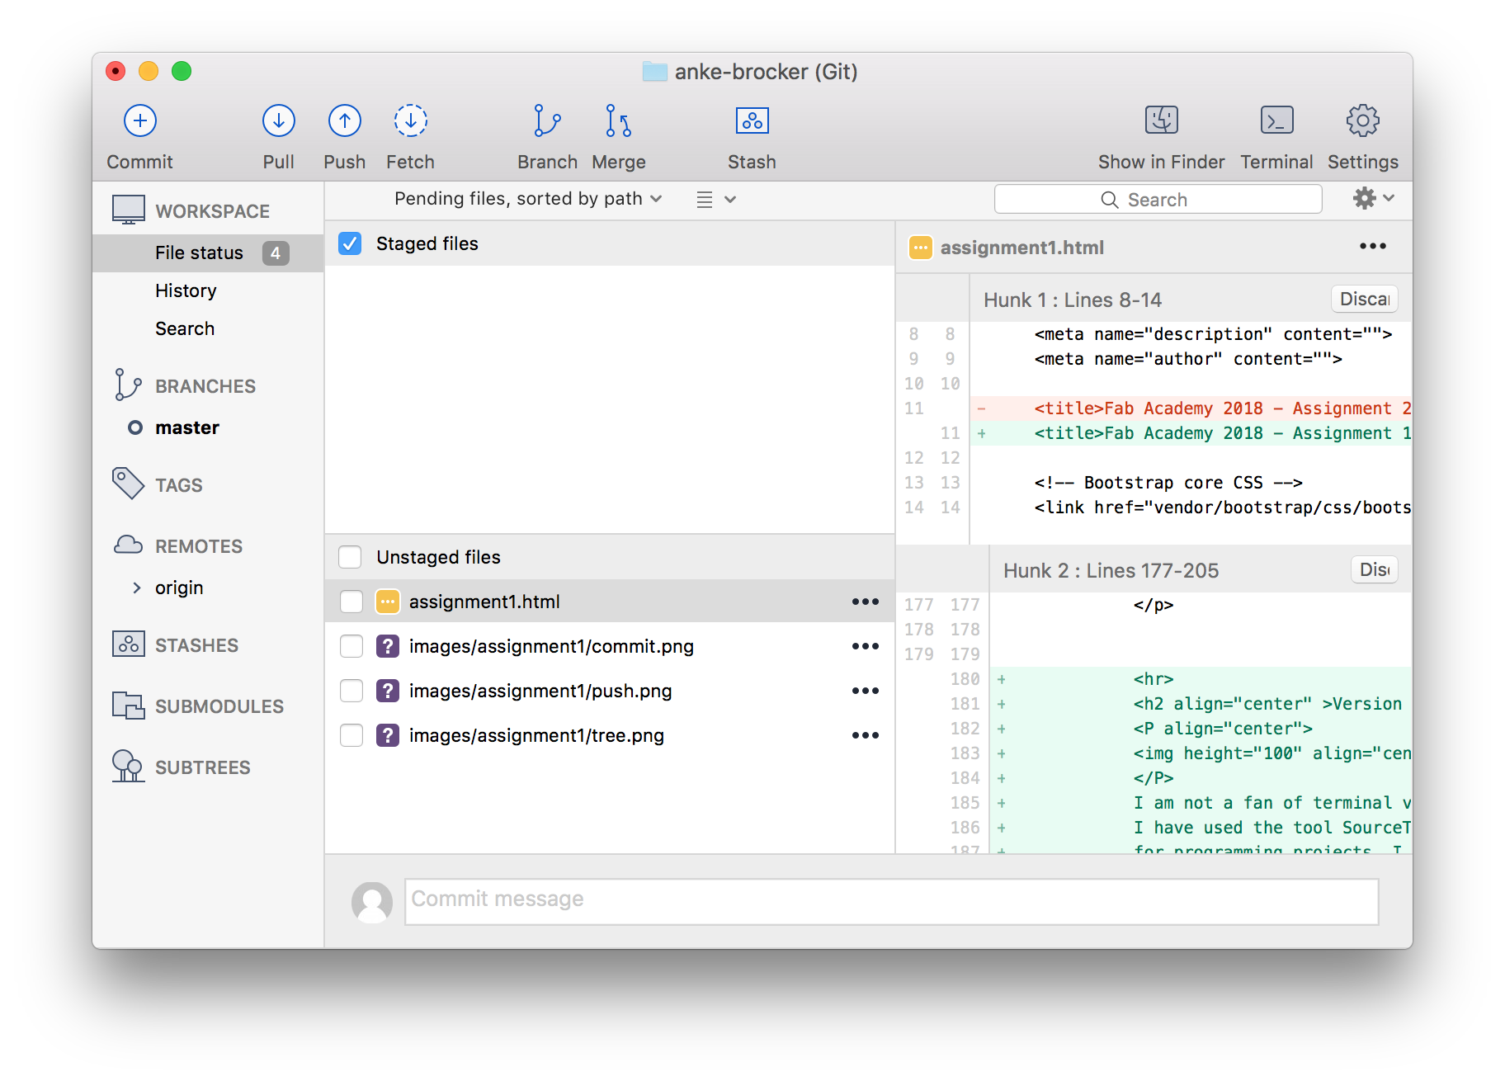Discard Hunk 2 changes
Viewport: 1505px width, 1081px height.
click(1375, 569)
